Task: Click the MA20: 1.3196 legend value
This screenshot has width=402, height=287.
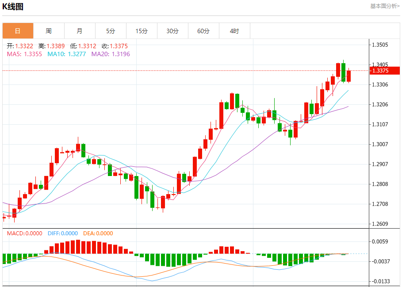Action: (x=111, y=54)
